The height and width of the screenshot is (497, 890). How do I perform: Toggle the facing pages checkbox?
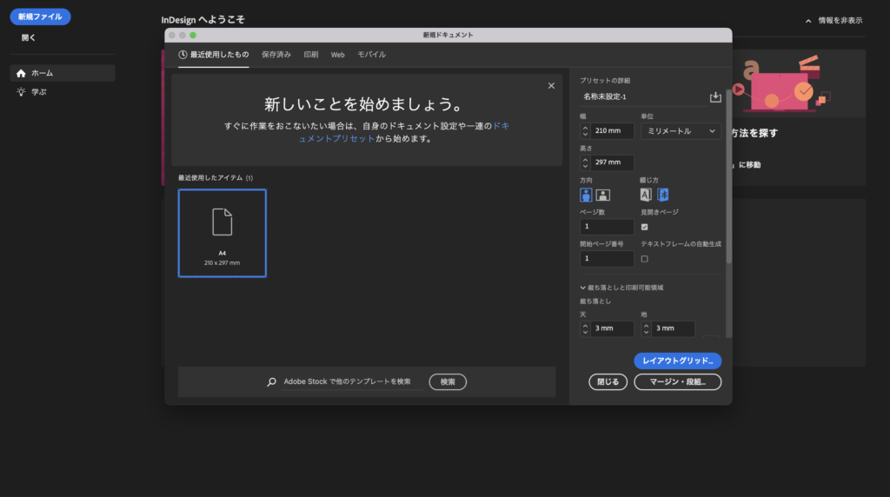(644, 227)
